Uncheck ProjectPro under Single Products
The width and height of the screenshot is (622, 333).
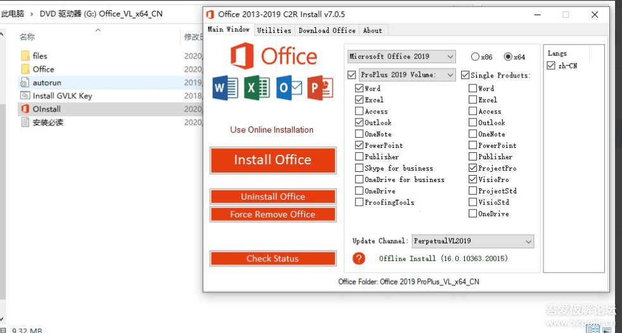pyautogui.click(x=473, y=168)
